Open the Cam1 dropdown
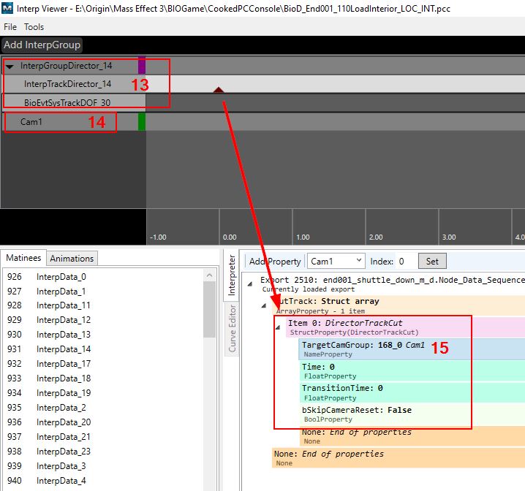This screenshot has height=491, width=525. (336, 262)
